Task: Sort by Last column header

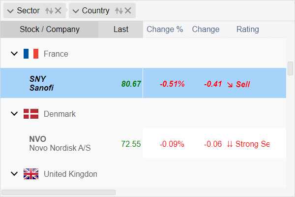Action: coord(120,29)
